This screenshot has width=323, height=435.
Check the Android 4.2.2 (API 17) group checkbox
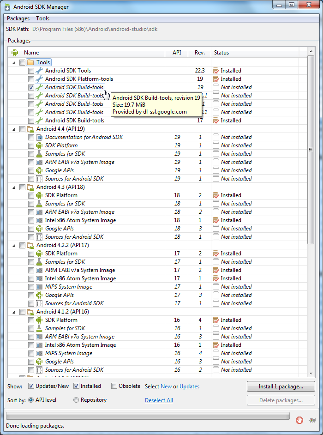[x=22, y=245]
